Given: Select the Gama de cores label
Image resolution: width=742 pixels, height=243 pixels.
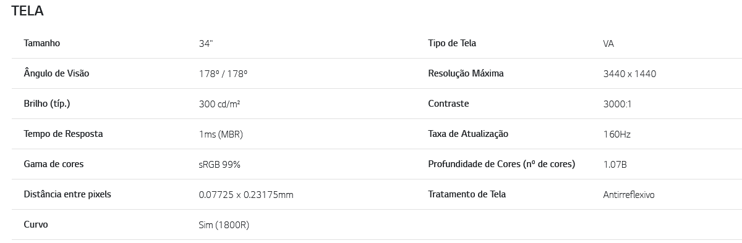Looking at the screenshot, I should [x=53, y=164].
